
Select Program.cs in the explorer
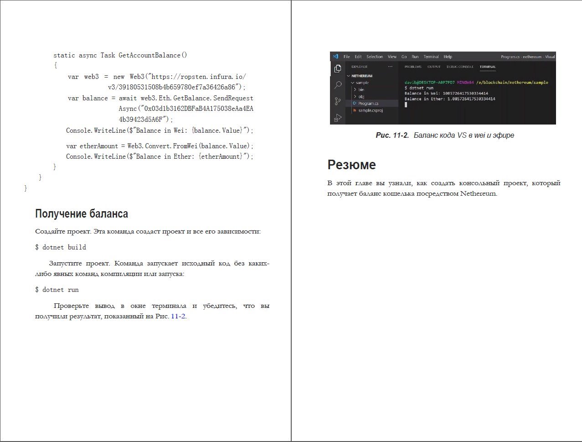[x=368, y=104]
